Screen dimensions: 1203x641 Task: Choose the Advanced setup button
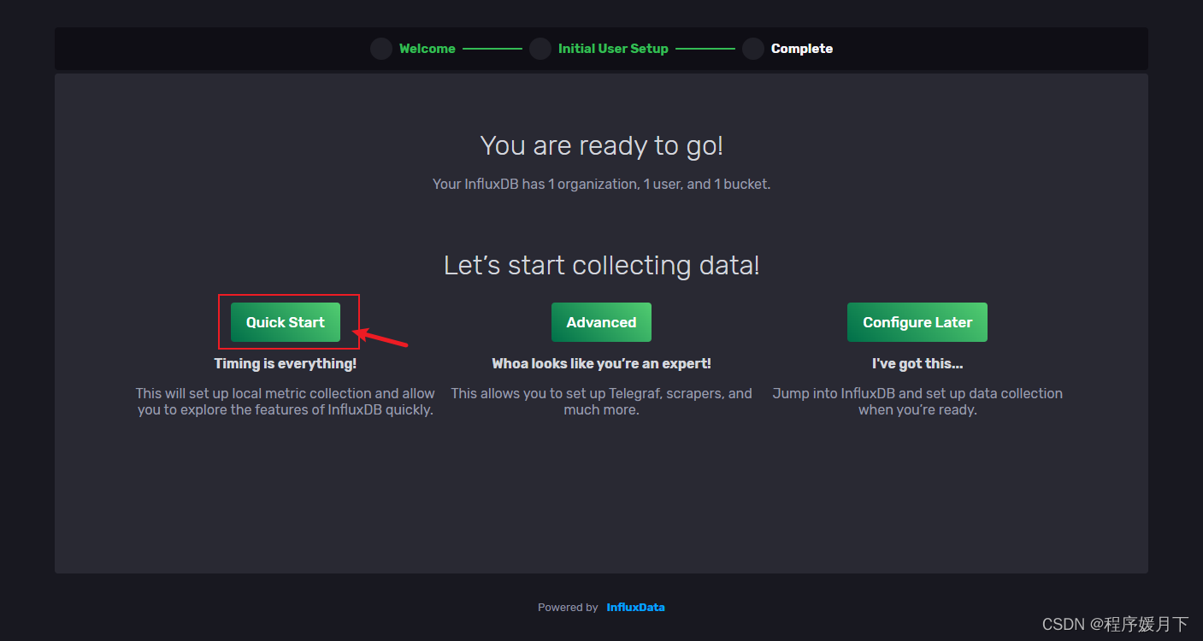click(601, 322)
